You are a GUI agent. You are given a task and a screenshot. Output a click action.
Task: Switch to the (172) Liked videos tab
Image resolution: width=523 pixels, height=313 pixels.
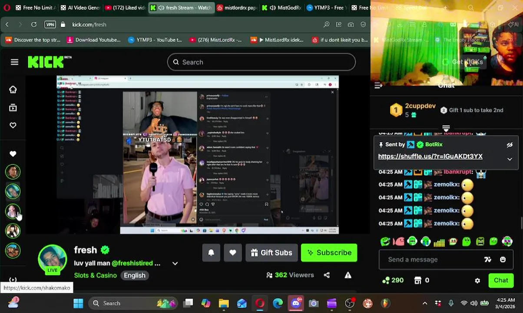[126, 8]
